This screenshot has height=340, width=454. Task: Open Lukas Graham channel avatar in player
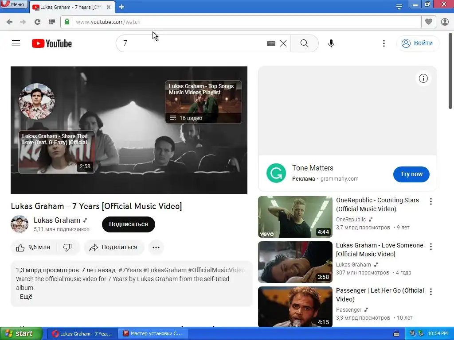click(36, 101)
